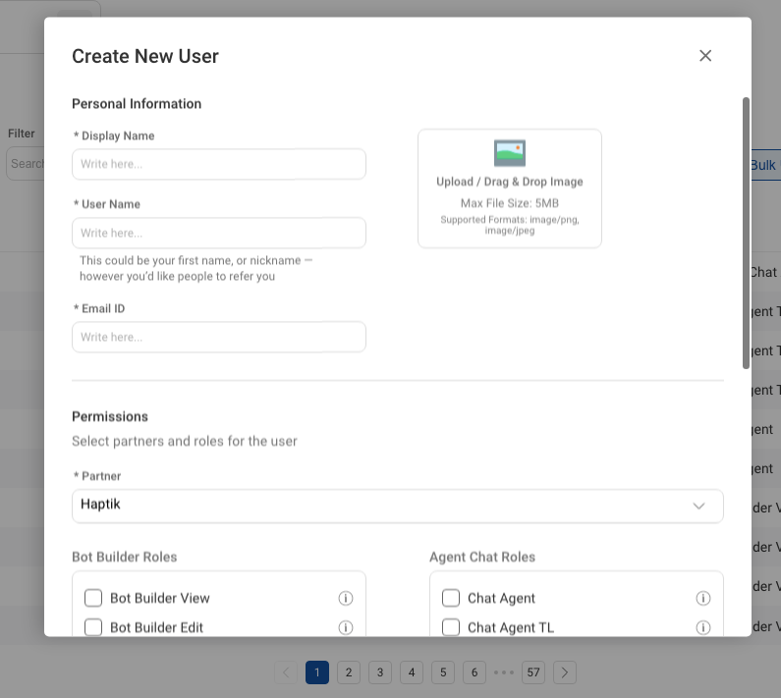Viewport: 781px width, 698px height.
Task: Show info for Chat Agent role
Action: (702, 598)
